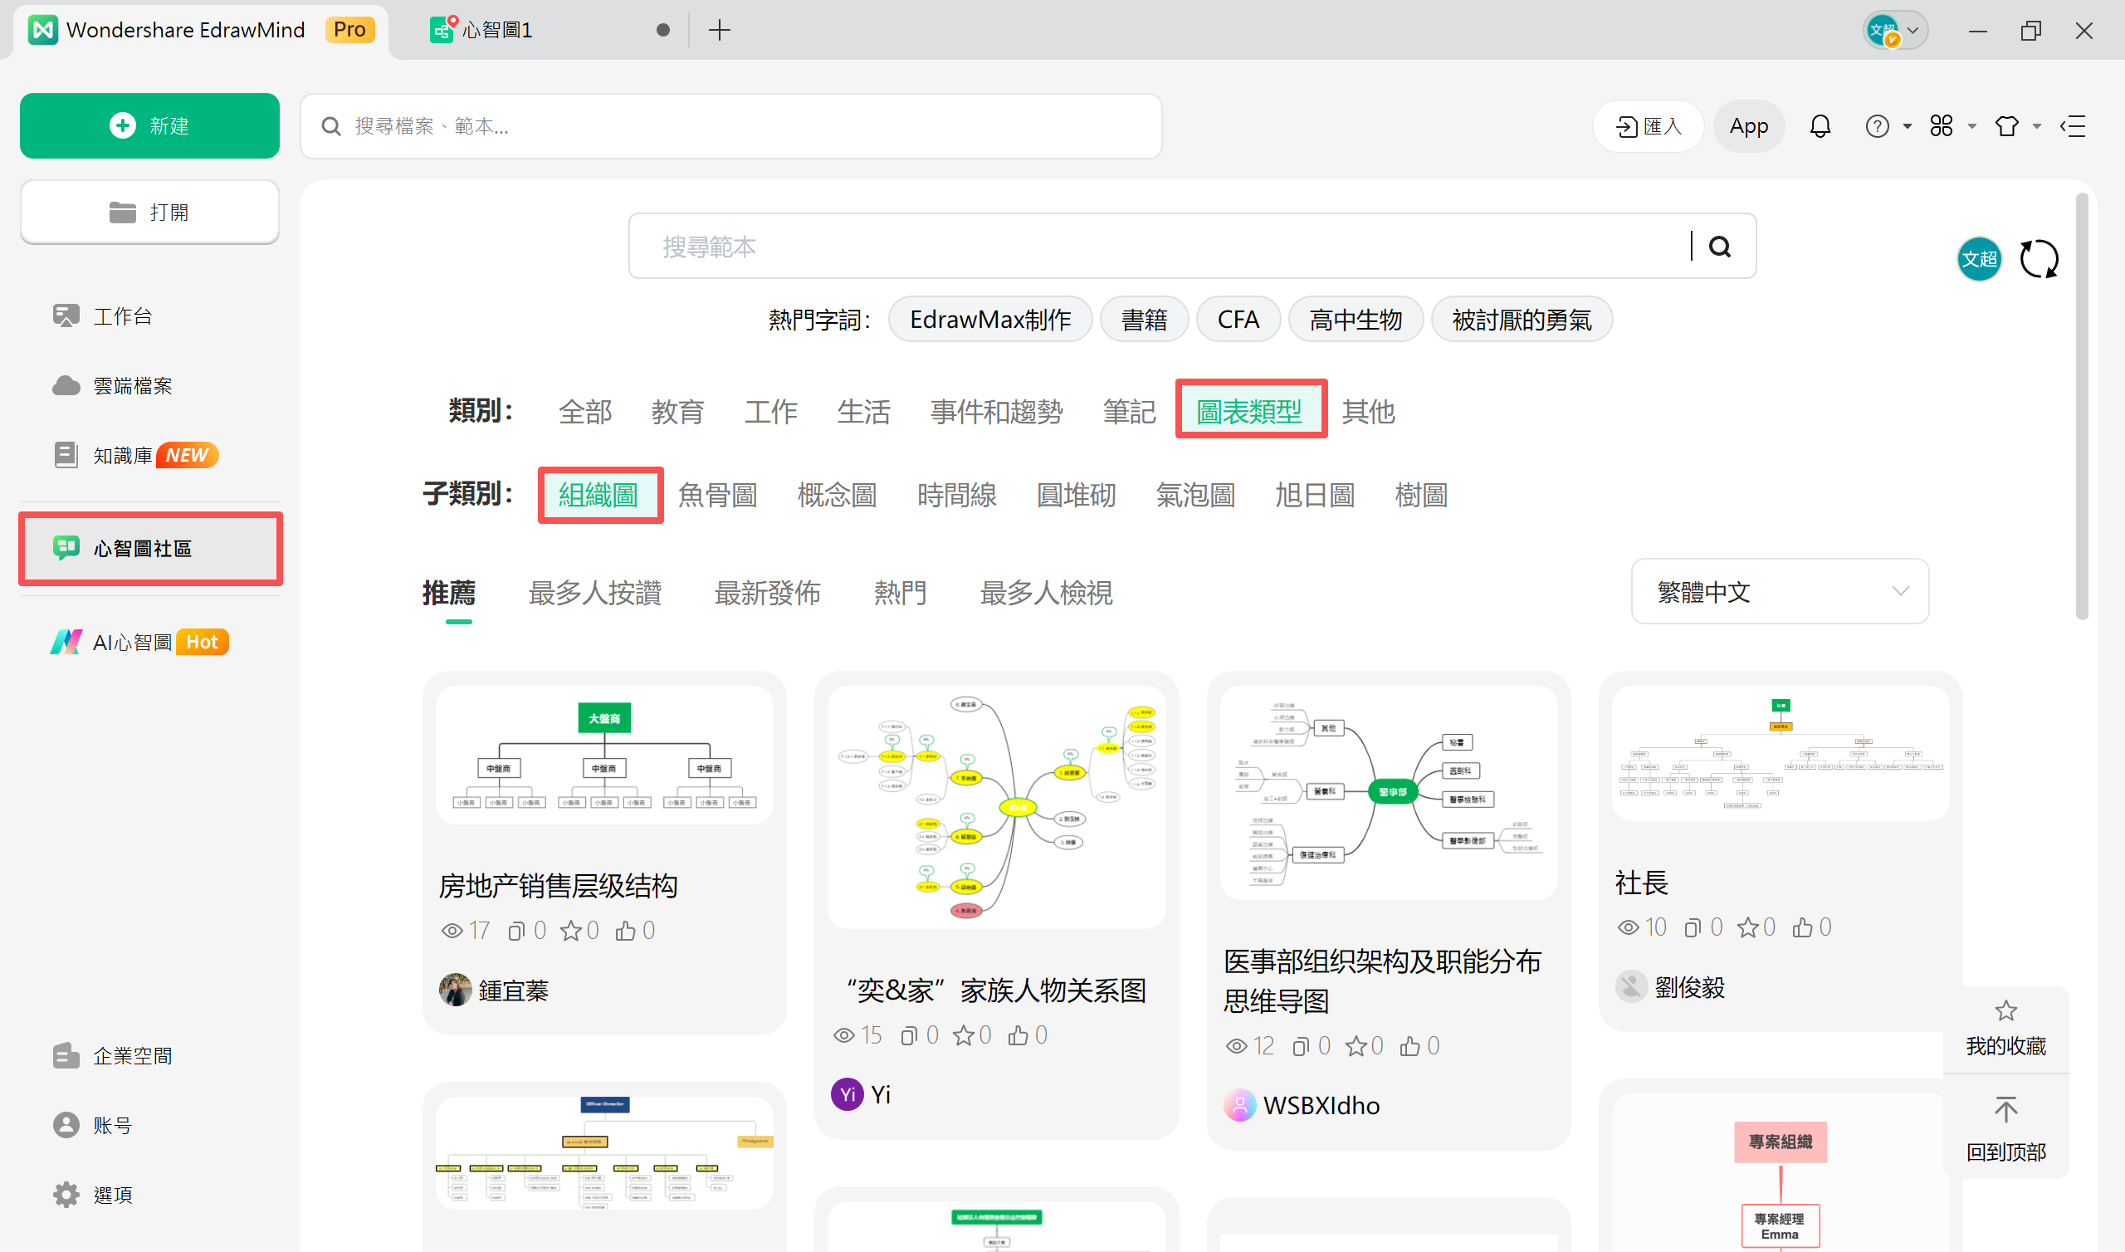
Task: Click the refresh templates icon
Action: pyautogui.click(x=2038, y=259)
